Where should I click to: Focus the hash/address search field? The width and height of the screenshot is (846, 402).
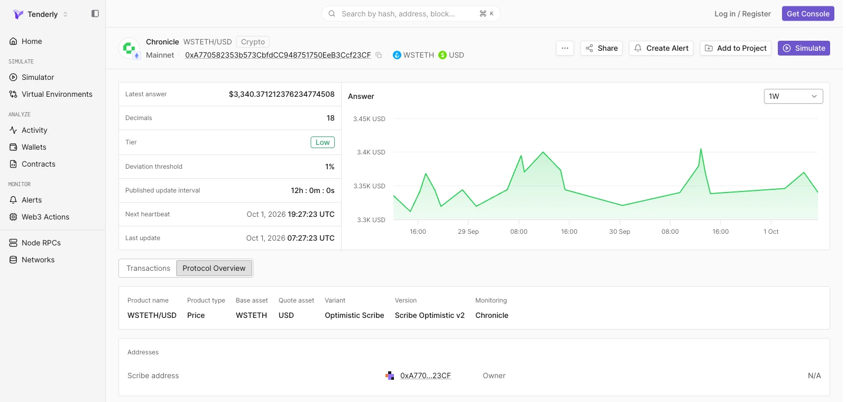click(x=411, y=14)
